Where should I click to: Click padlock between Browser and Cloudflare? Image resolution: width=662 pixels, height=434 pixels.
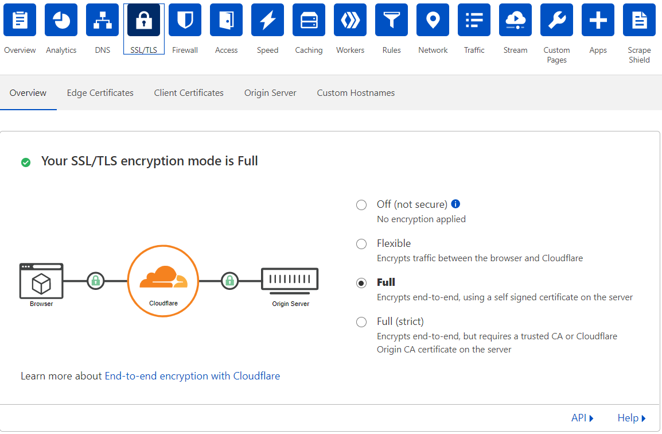tap(96, 281)
